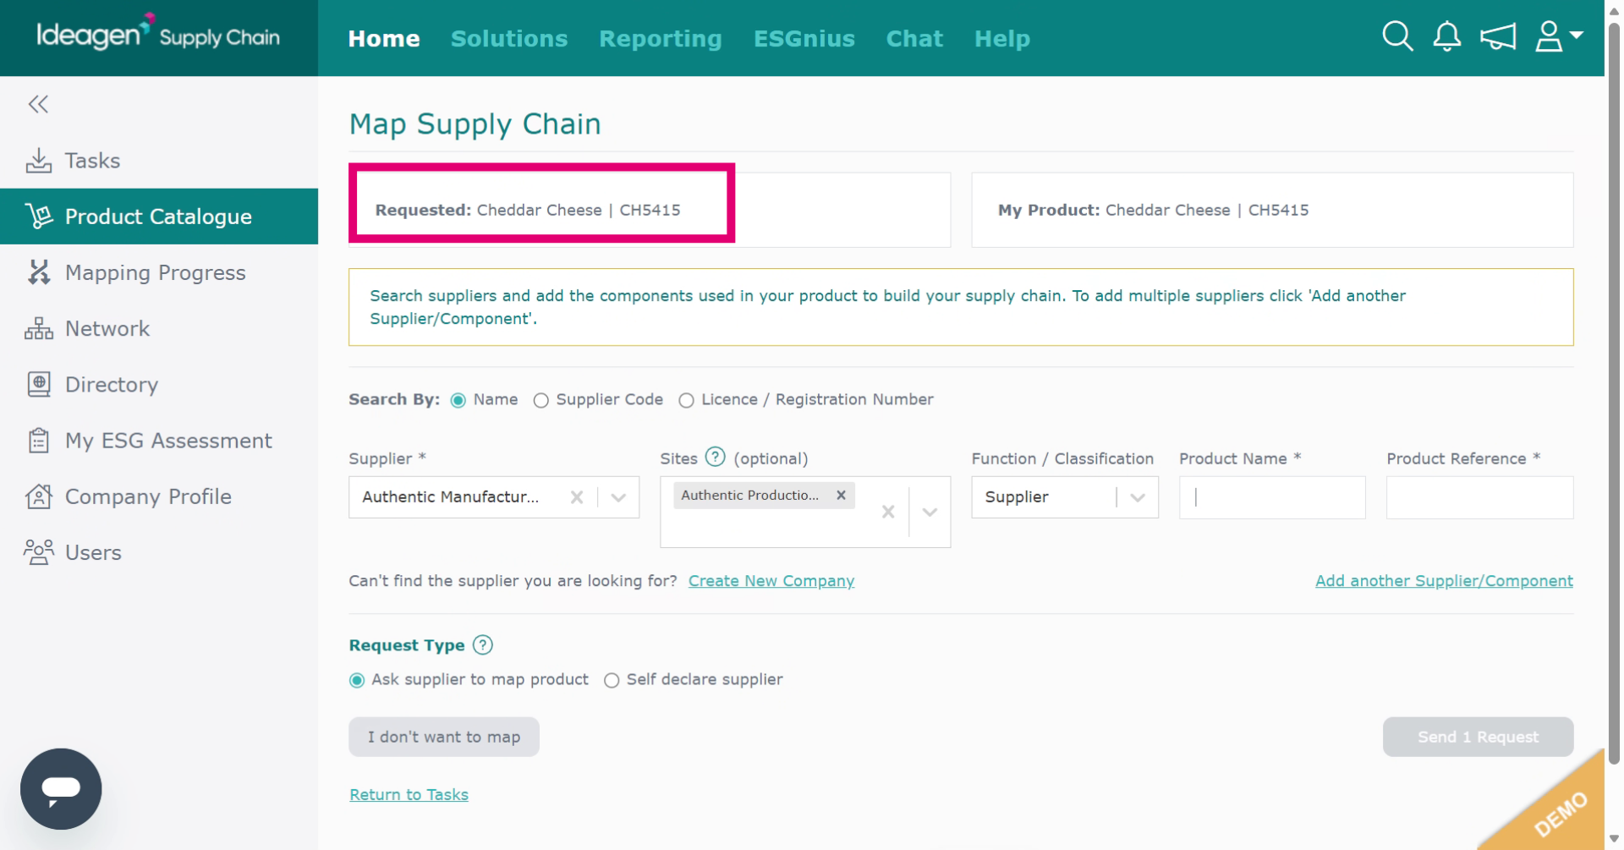
Task: Go to Home tab
Action: click(384, 38)
